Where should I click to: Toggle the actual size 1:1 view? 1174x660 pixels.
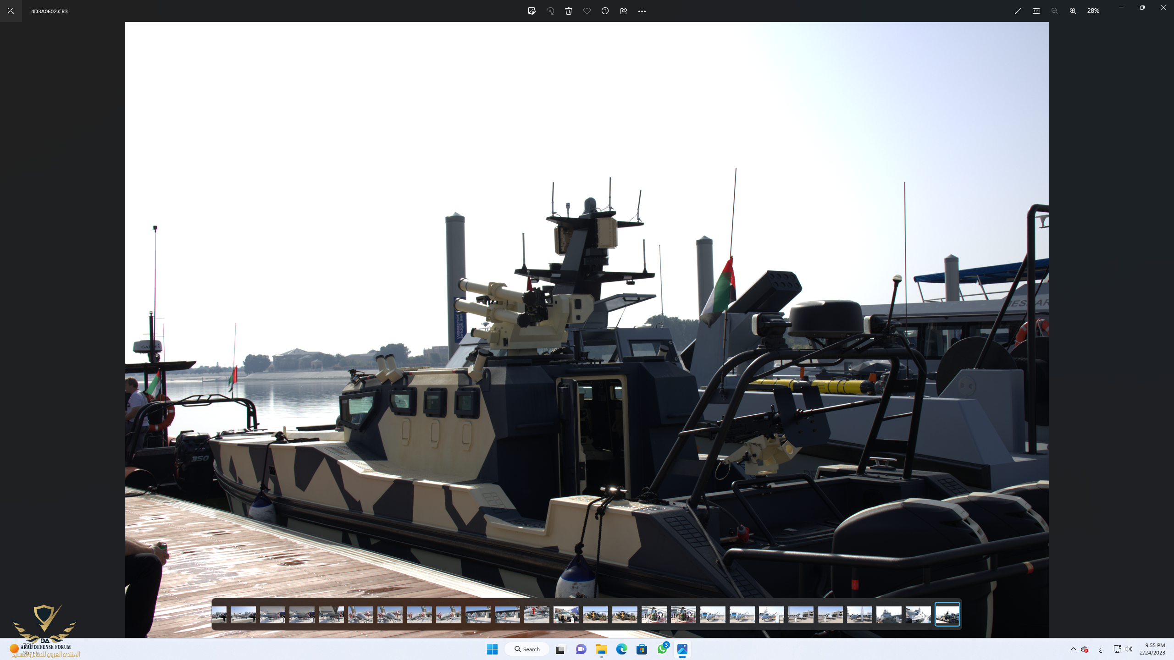1036,11
